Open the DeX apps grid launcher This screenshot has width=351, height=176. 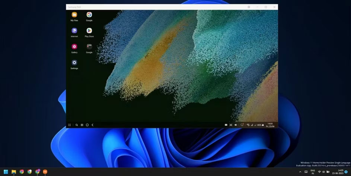[x=69, y=125]
